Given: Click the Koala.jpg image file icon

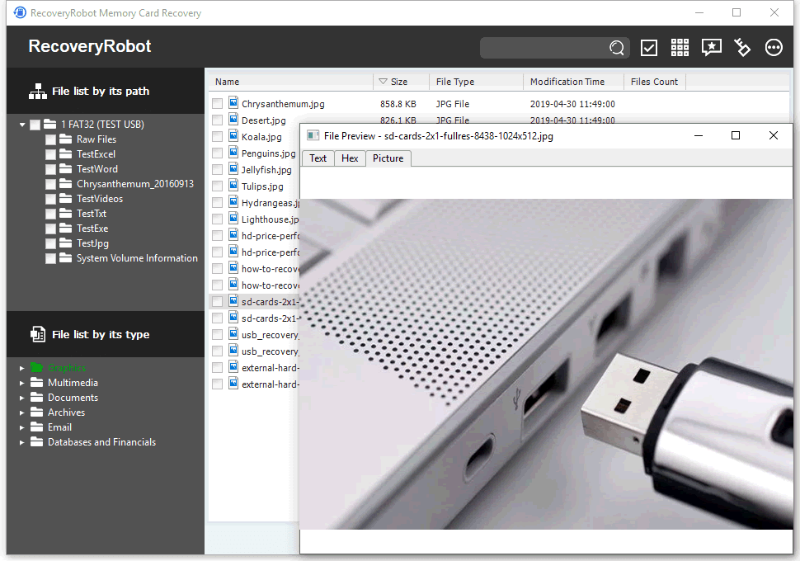Looking at the screenshot, I should [233, 136].
